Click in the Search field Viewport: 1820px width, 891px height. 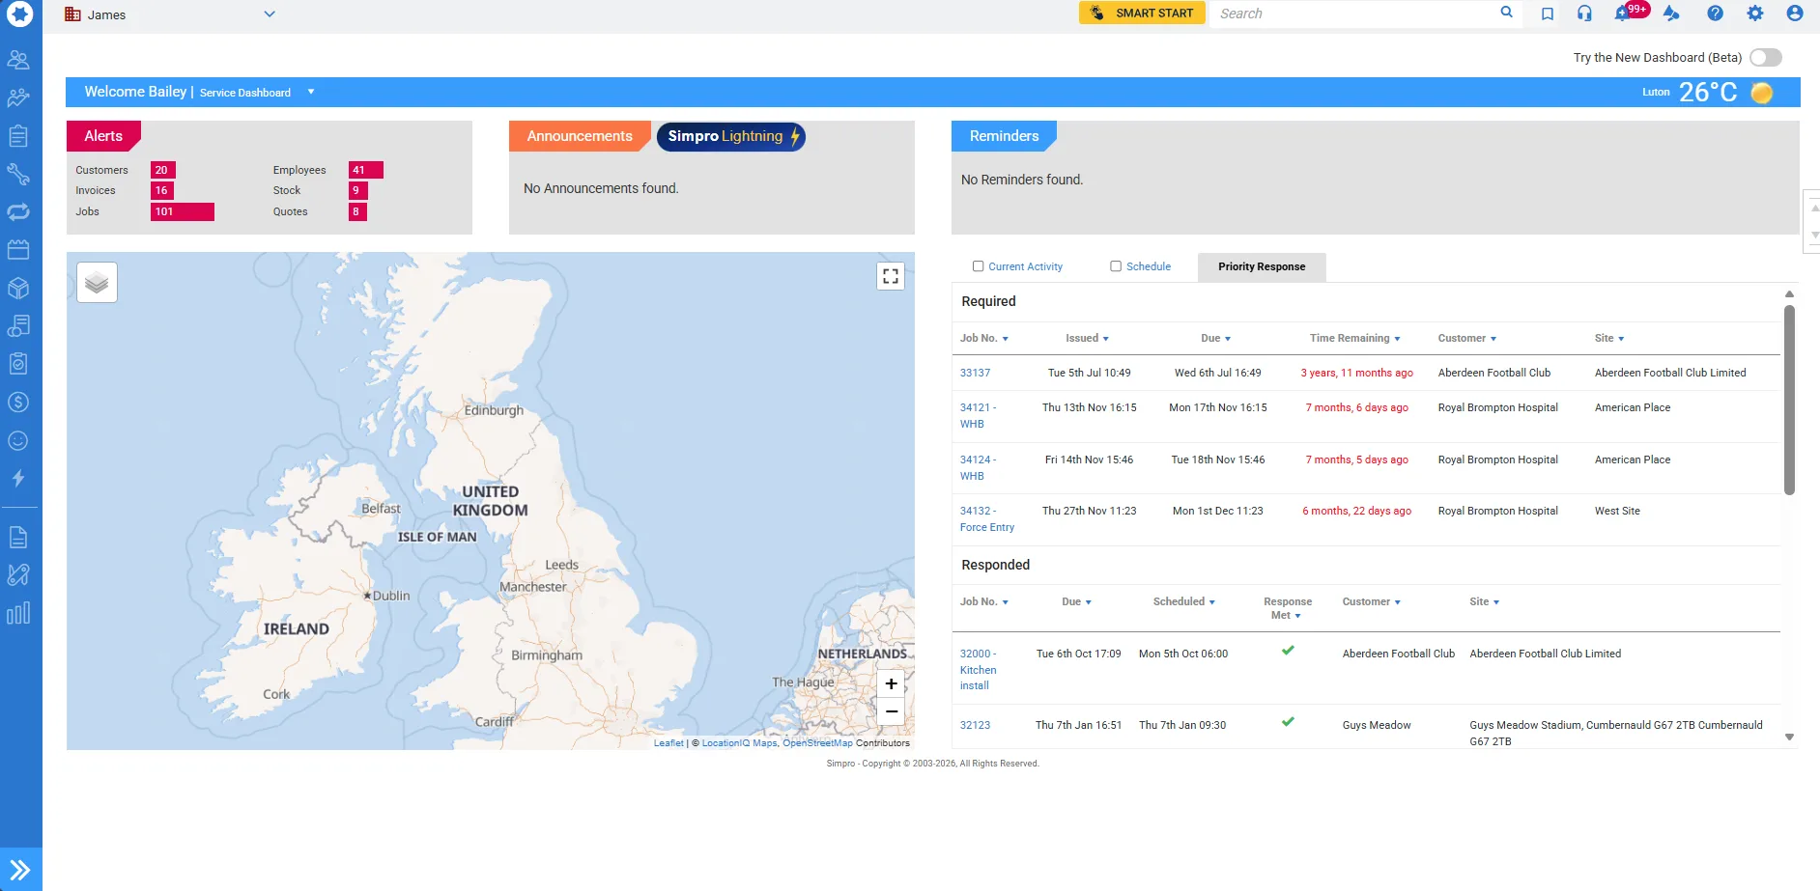[1354, 14]
